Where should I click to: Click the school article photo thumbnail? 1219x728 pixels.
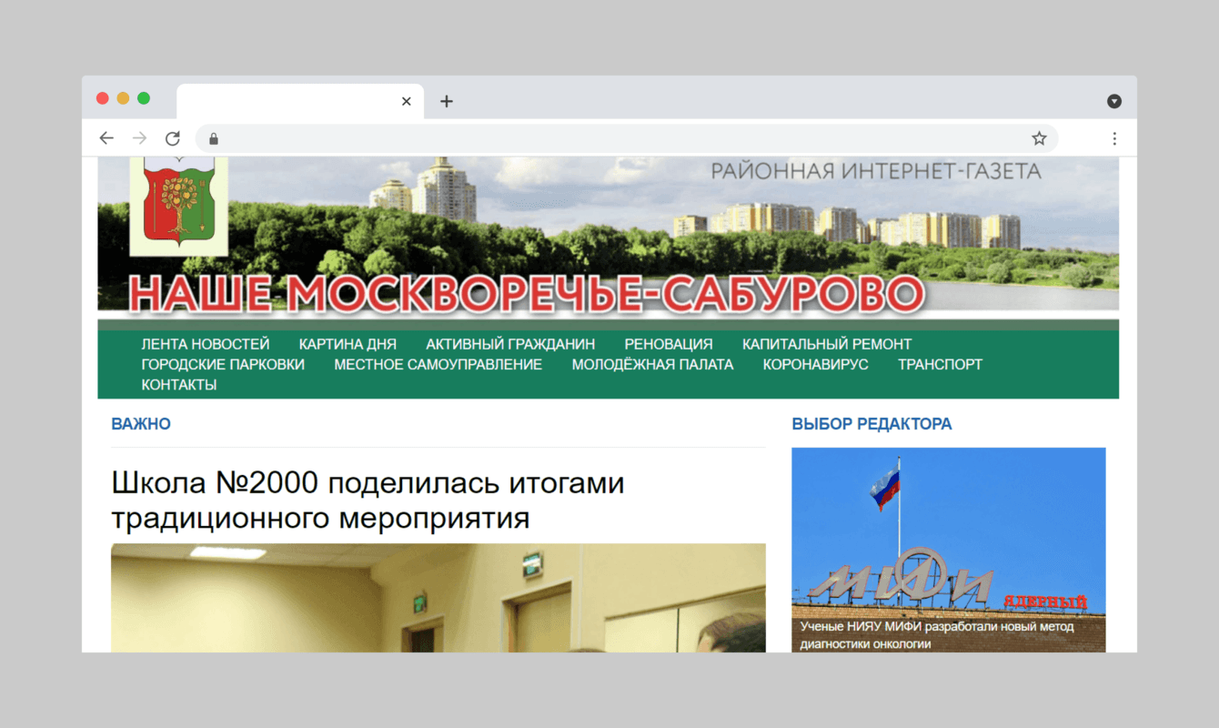(x=438, y=598)
